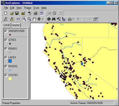119x106 pixels.
Task: Open the Tools menu
Action: tap(36, 8)
